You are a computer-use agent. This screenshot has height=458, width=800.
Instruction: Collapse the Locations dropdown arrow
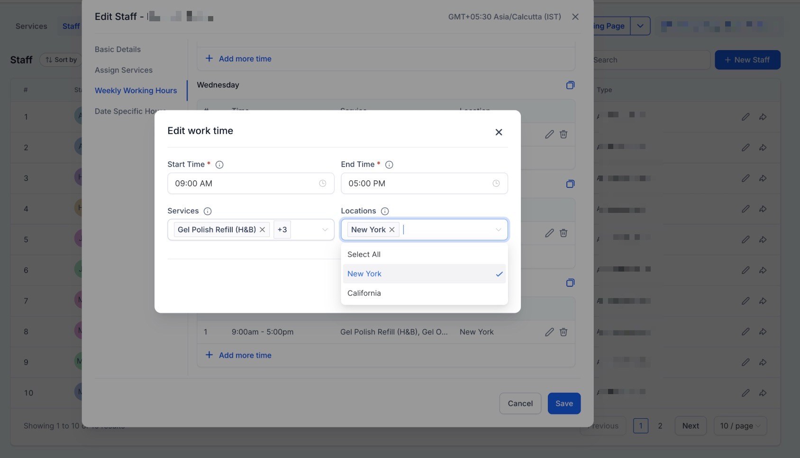[x=498, y=229]
